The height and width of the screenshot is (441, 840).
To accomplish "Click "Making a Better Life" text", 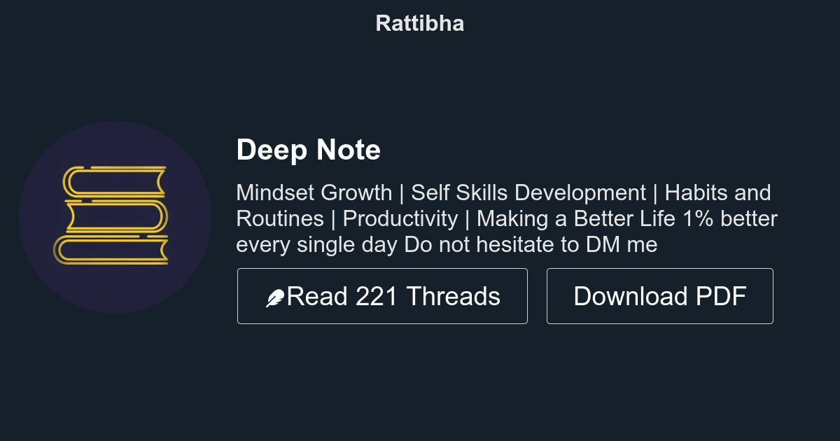I will click(576, 219).
